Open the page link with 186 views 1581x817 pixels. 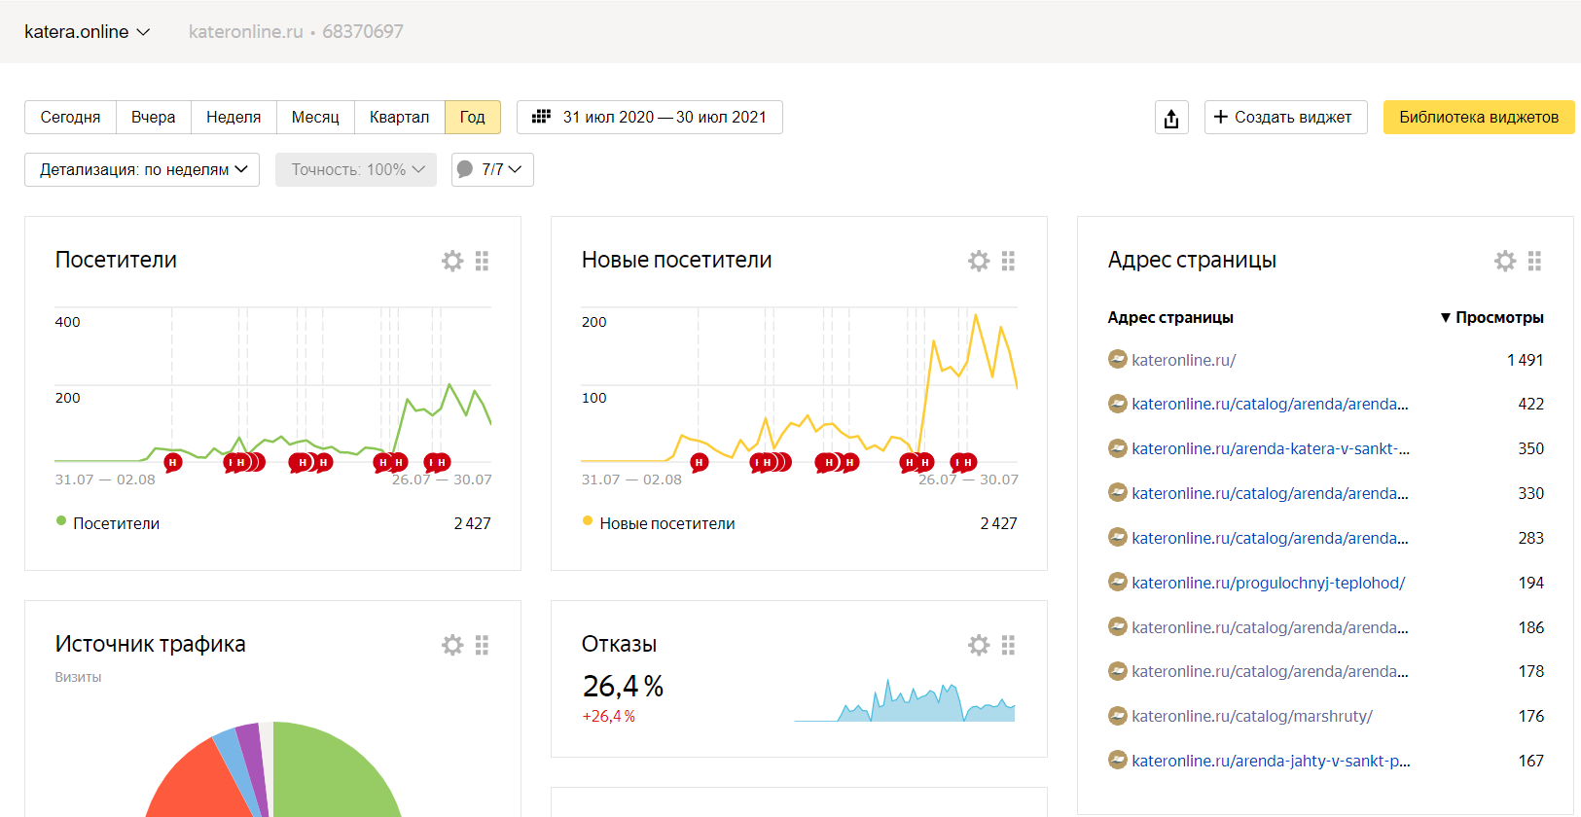pyautogui.click(x=1270, y=627)
